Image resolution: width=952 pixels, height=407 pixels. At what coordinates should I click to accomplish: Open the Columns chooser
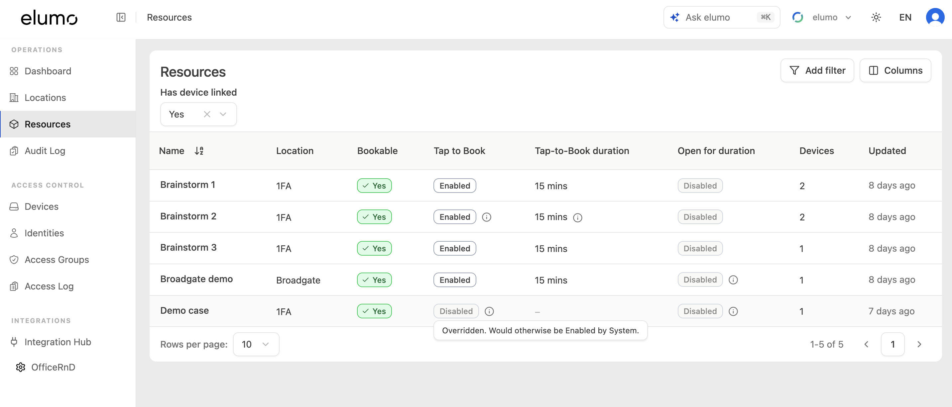click(895, 70)
